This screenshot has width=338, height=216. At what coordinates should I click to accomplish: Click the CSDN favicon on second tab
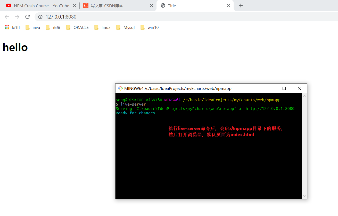(86, 6)
